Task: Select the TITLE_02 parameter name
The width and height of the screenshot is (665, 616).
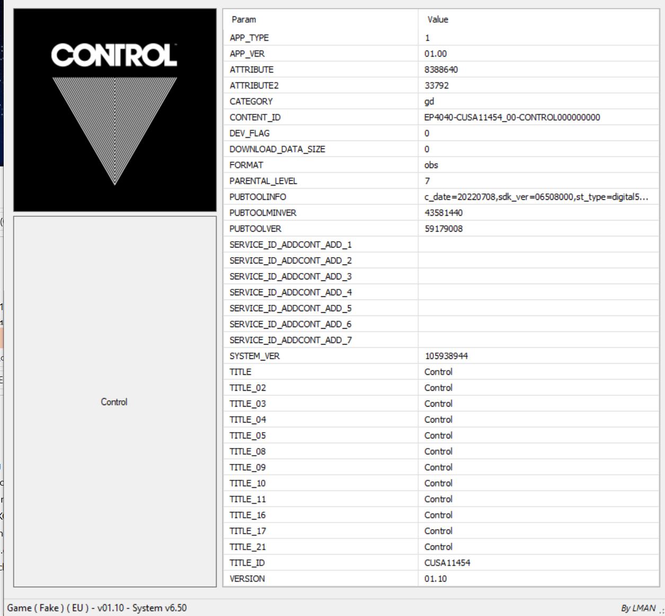Action: click(247, 388)
